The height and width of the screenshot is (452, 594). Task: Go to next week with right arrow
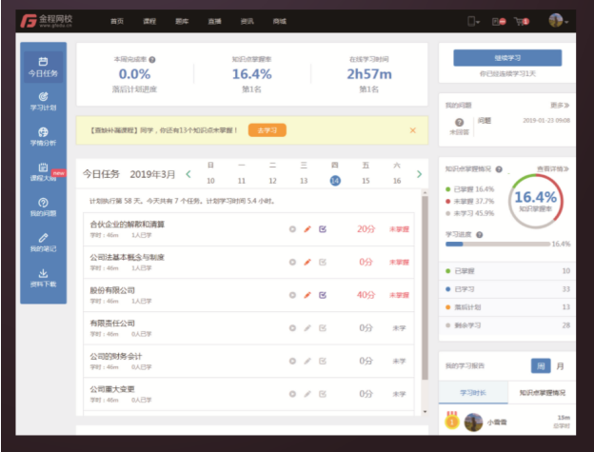click(420, 174)
